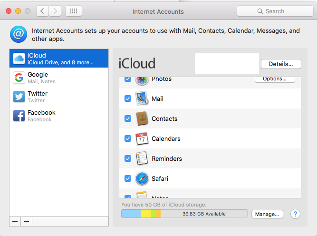Screen dimensions: 317x236
Task: Click 'You have 50 GB of iCloud storage' text
Action: 164,205
